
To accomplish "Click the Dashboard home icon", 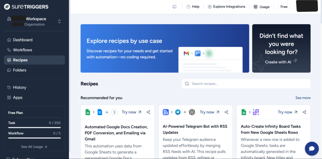I will tap(9, 40).
